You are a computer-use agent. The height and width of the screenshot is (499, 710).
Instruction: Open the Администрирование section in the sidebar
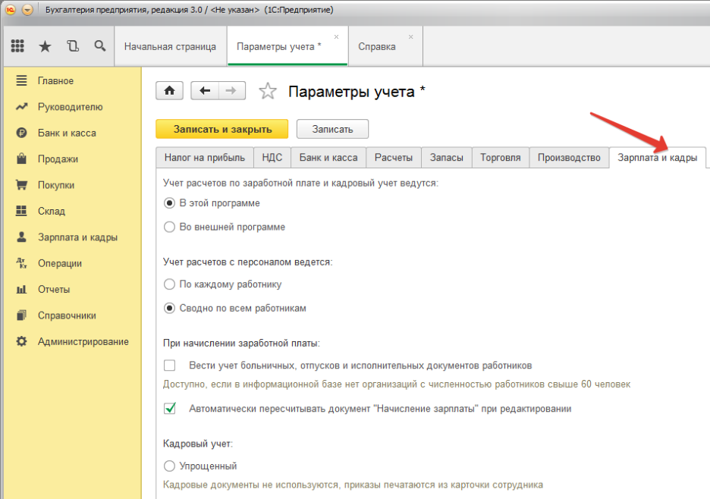click(83, 341)
